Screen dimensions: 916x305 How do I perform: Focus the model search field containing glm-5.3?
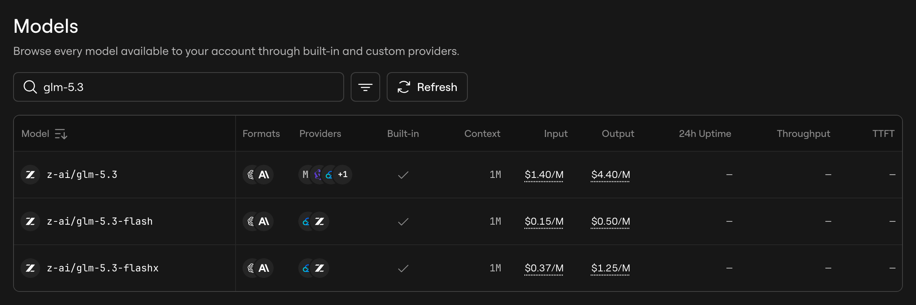tap(179, 87)
